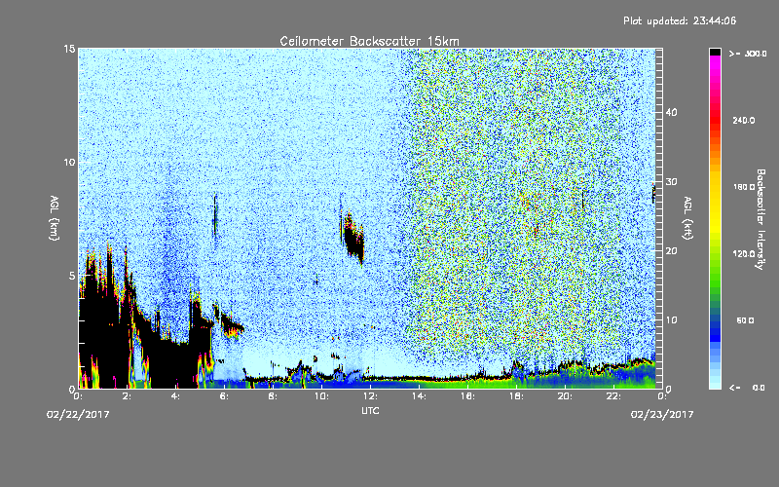Pick the black top segment of the colorbar
The width and height of the screenshot is (779, 487).
click(x=715, y=52)
